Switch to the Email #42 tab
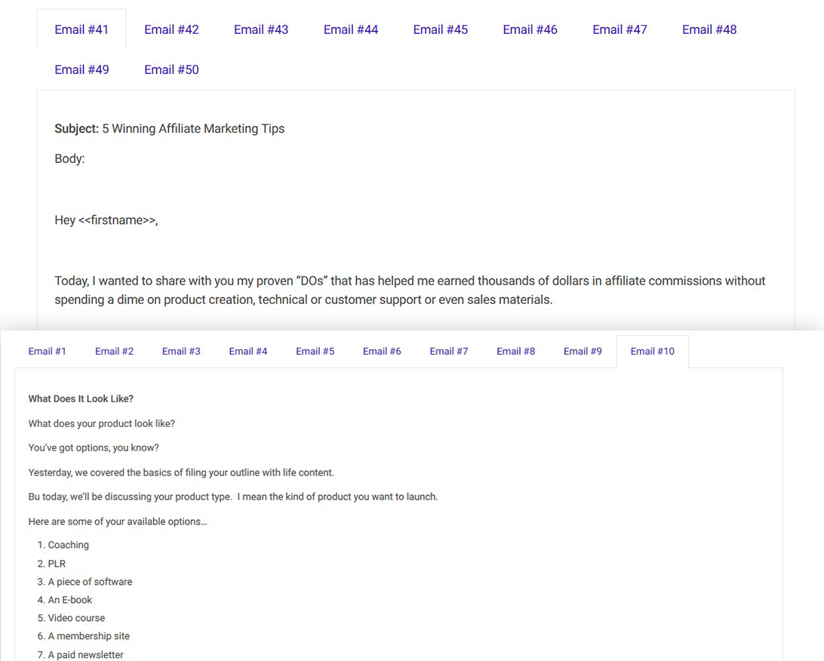 pos(171,30)
